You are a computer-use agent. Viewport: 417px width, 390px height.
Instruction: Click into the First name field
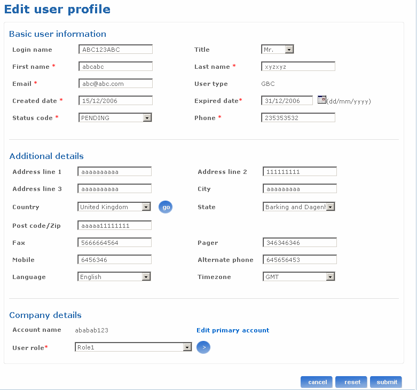(116, 66)
